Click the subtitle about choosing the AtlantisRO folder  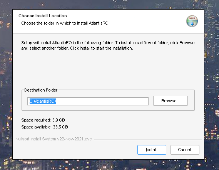point(65,23)
